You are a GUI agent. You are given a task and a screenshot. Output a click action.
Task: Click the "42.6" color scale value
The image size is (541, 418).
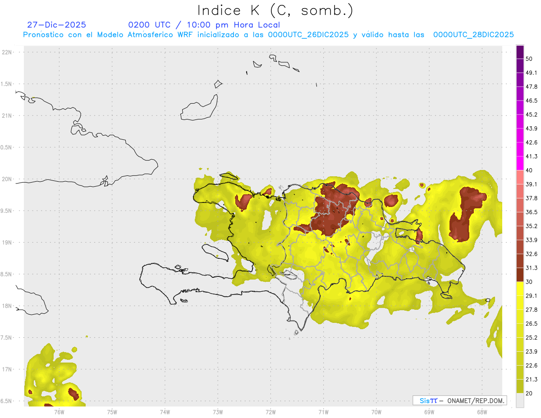coord(532,142)
